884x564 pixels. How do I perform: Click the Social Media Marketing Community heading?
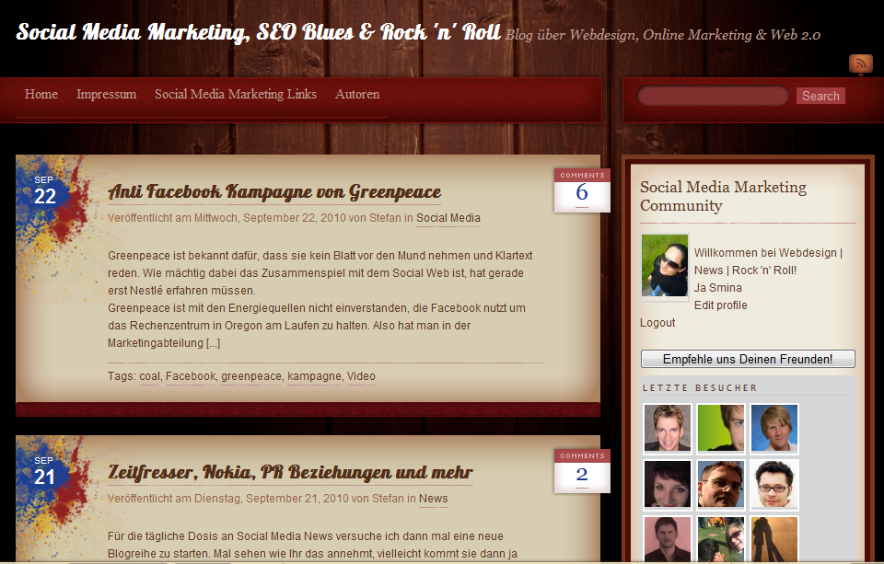(x=724, y=196)
